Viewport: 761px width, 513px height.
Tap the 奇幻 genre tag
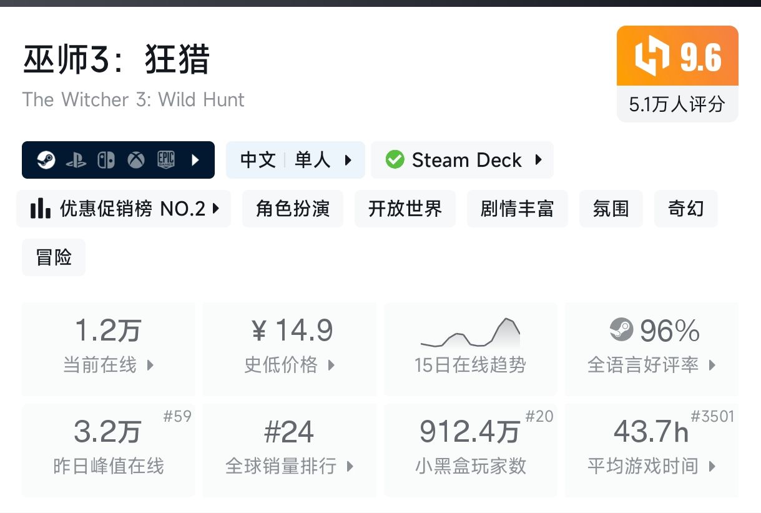[x=685, y=209]
